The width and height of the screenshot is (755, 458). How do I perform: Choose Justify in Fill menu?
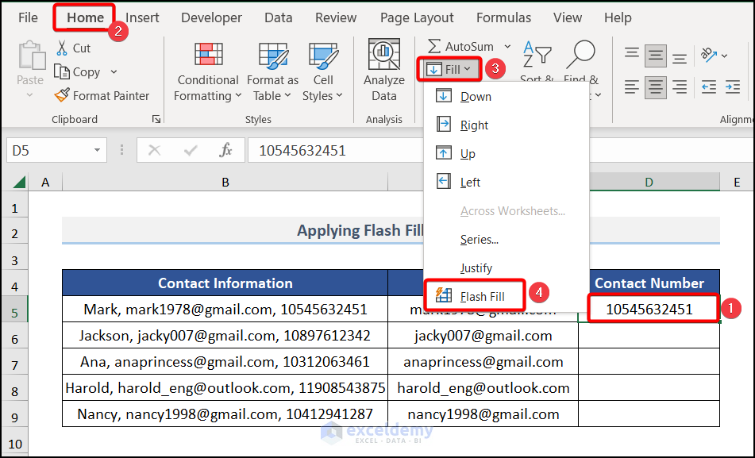pos(506,267)
